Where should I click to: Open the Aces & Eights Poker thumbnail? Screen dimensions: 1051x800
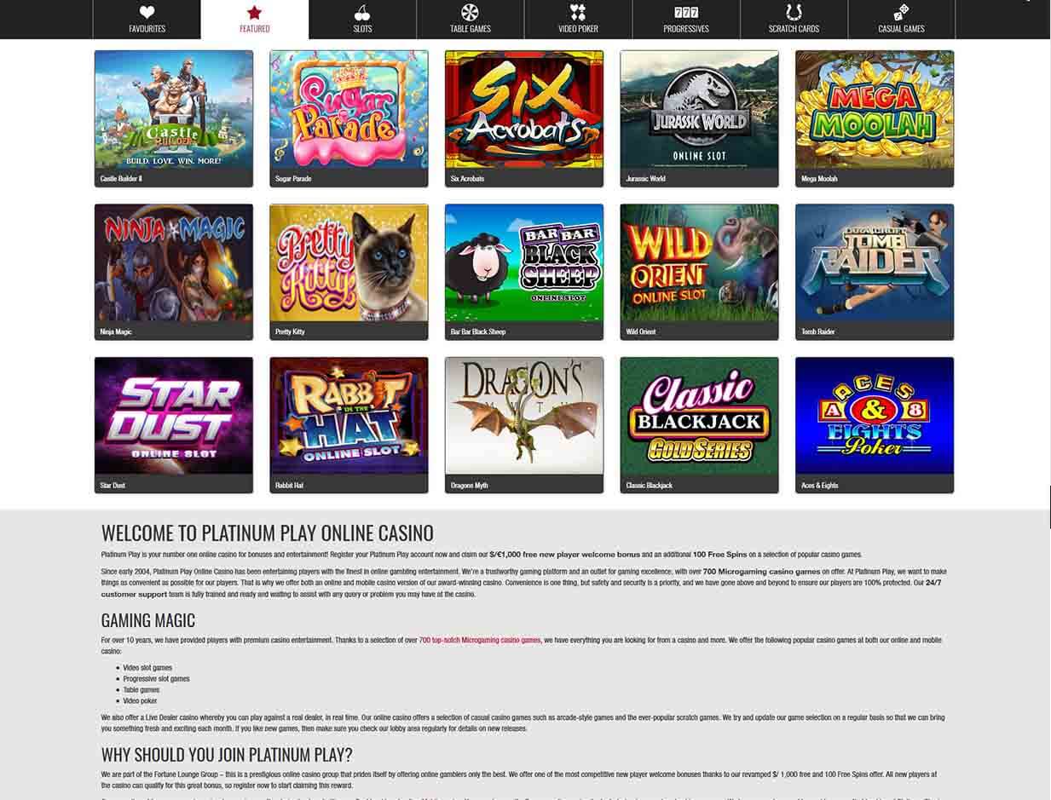click(x=875, y=417)
